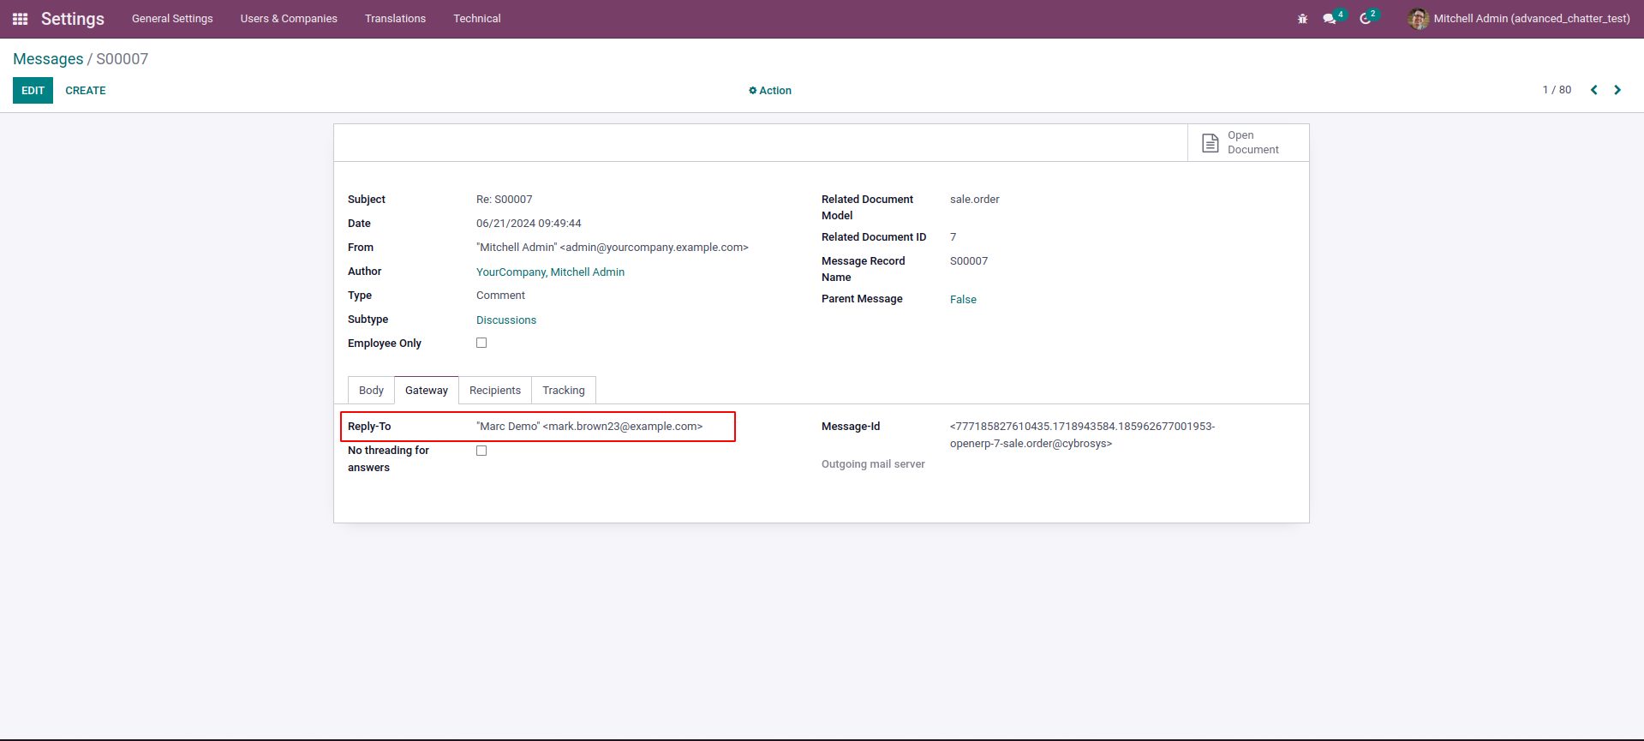This screenshot has width=1644, height=741.
Task: Open the activities clock icon
Action: (1366, 19)
